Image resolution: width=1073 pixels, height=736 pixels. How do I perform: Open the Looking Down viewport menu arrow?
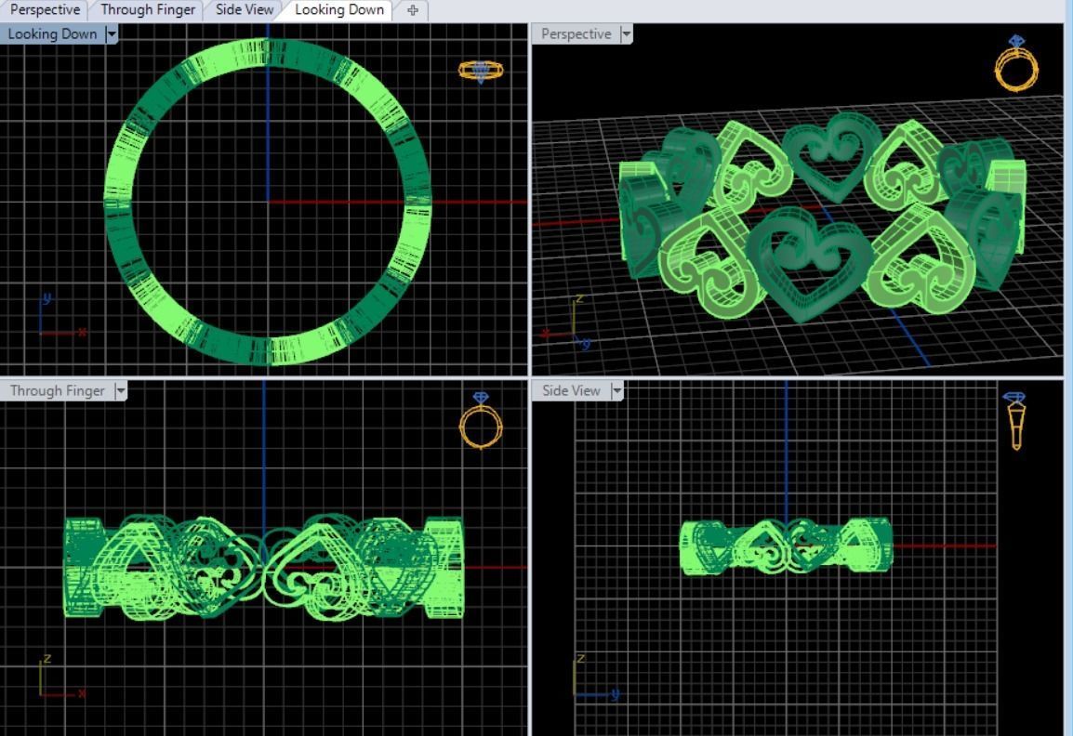(112, 33)
